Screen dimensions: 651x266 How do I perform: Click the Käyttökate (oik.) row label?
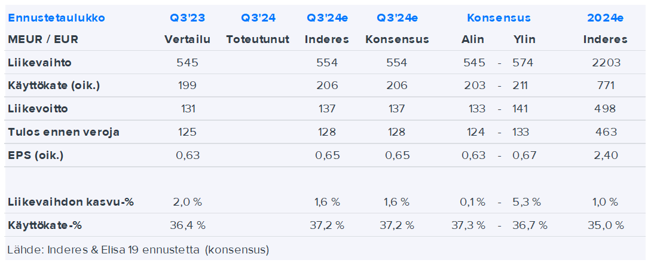(54, 85)
